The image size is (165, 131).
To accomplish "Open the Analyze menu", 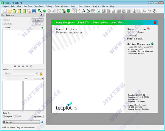I will coord(96,6).
